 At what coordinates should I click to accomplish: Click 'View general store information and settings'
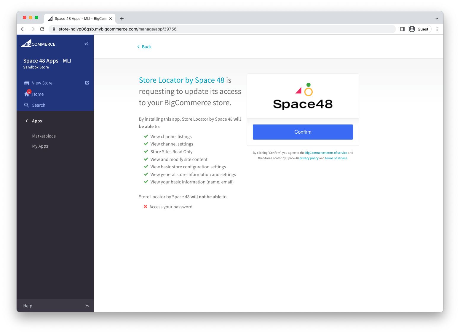tap(193, 175)
